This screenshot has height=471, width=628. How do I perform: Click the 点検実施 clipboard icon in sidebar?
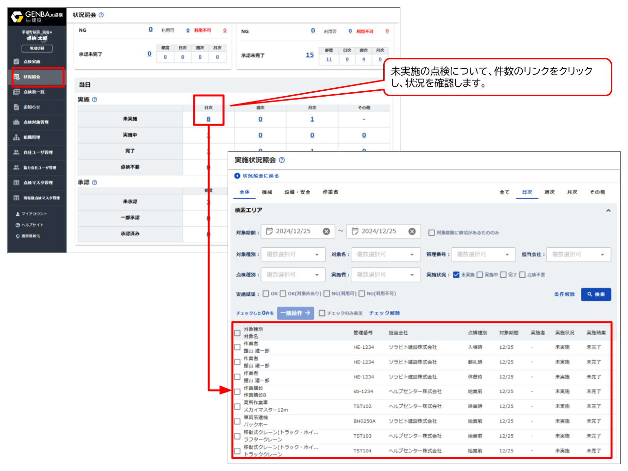[x=16, y=62]
